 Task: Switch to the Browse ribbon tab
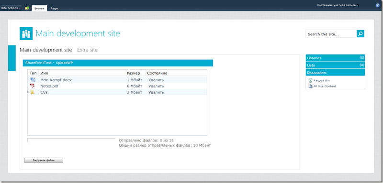click(39, 8)
